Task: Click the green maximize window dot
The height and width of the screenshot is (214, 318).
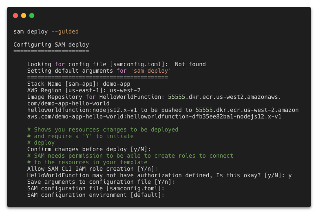Action: coord(32,16)
